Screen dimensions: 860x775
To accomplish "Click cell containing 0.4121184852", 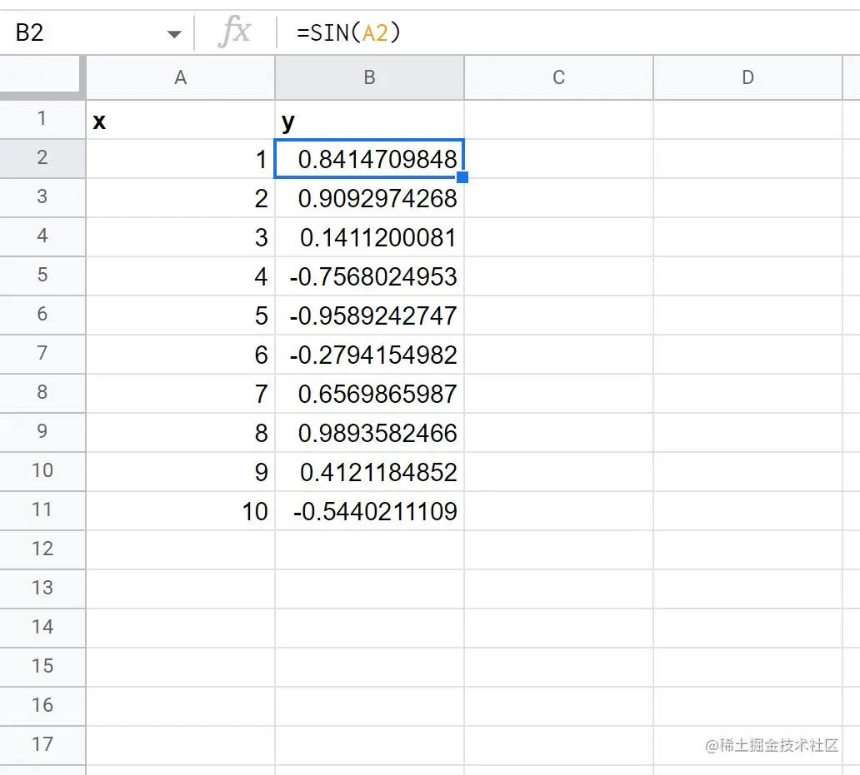I will click(370, 471).
